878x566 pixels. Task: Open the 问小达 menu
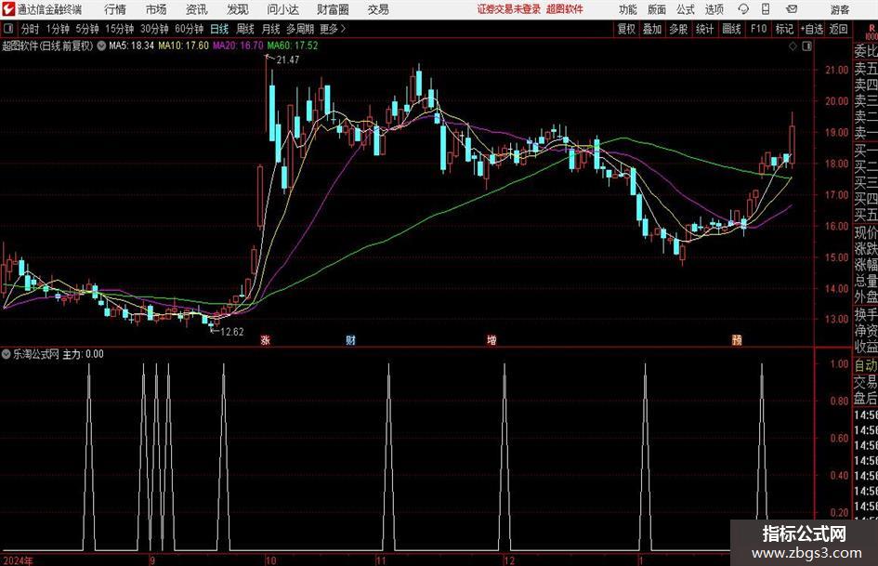tap(282, 9)
